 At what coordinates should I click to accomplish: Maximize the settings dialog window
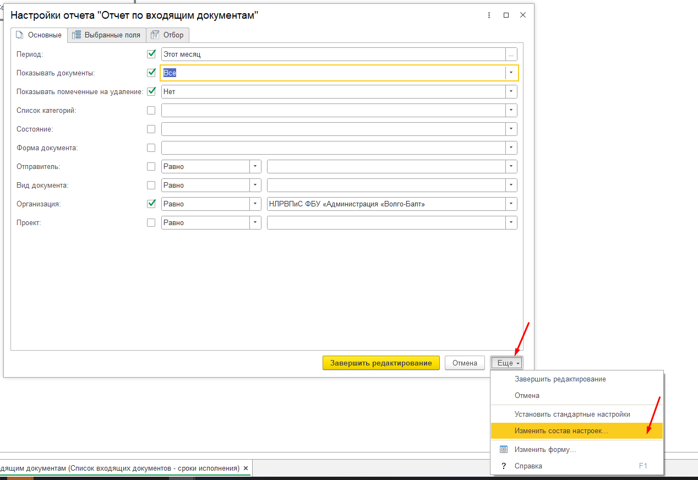[x=506, y=15]
